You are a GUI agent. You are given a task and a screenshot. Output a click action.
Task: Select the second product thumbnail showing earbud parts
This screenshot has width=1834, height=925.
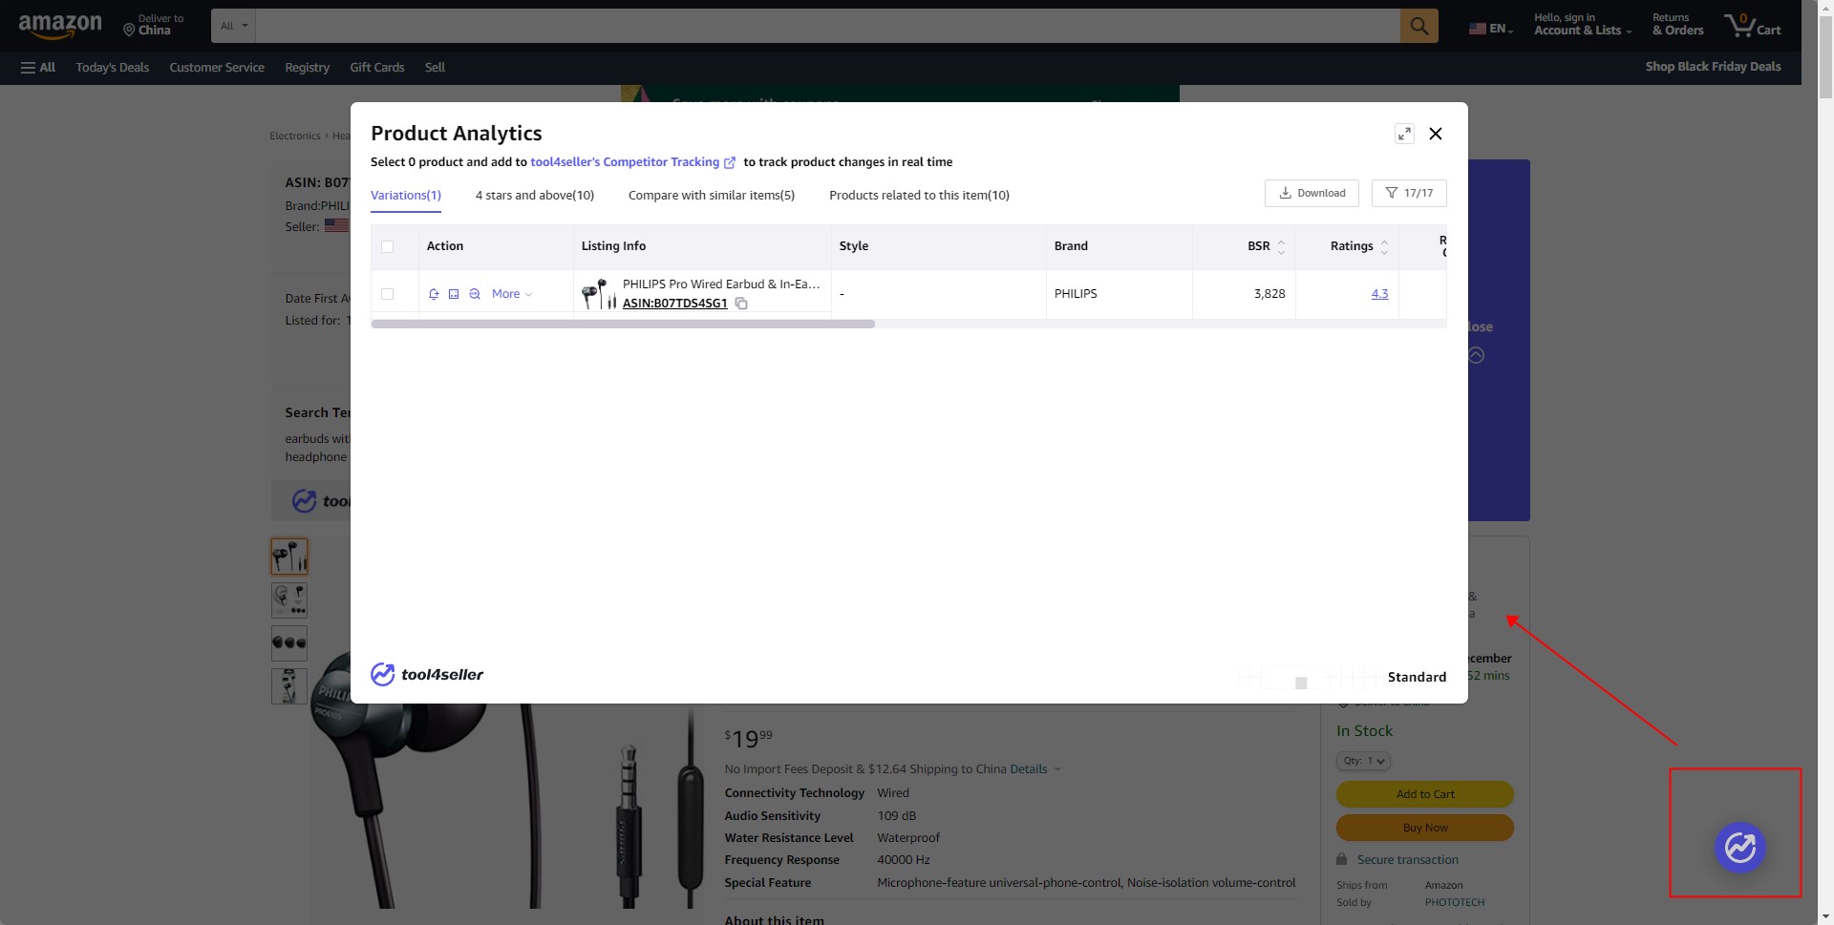coord(289,600)
